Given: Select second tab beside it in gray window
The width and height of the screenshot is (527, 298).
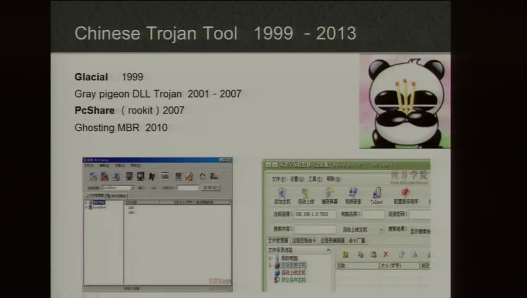Looking at the screenshot, I should 117,196.
